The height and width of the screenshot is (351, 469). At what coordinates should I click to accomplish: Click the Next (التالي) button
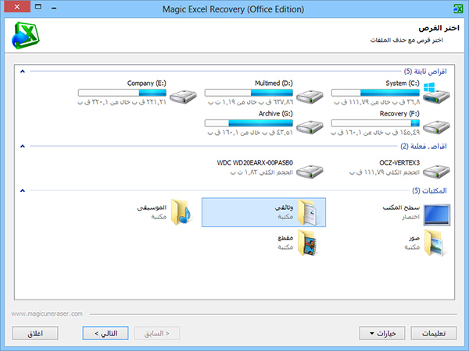[x=106, y=333]
